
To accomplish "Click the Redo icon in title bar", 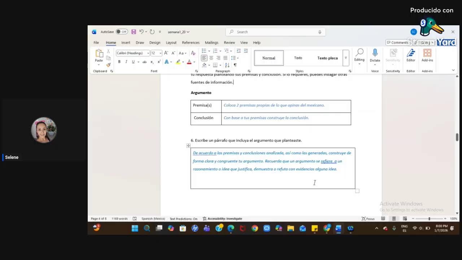I will (152, 32).
